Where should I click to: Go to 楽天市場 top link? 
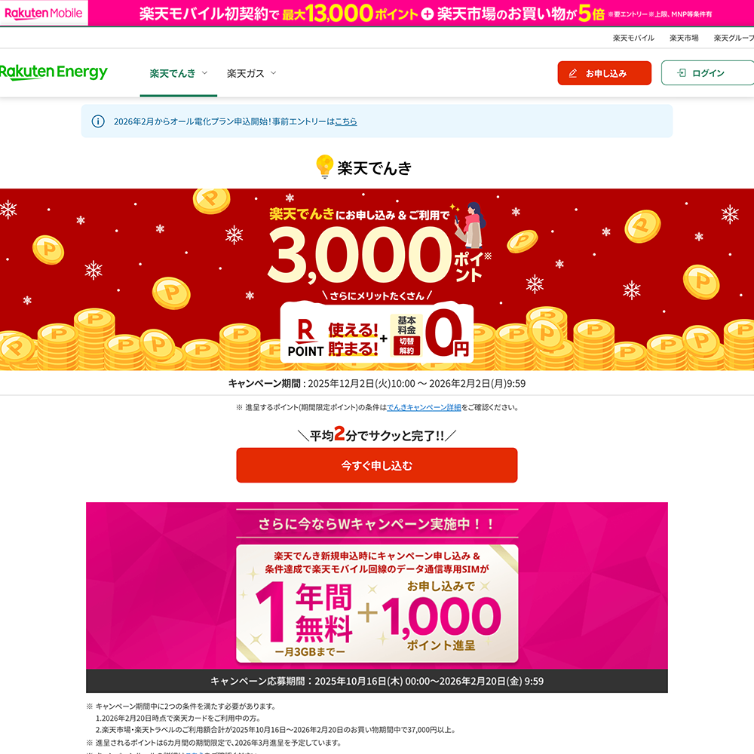(x=684, y=38)
